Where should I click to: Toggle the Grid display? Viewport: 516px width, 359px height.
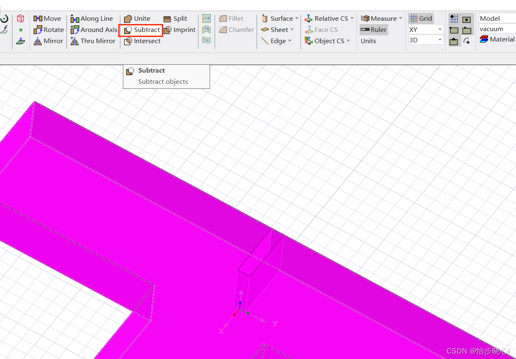point(421,19)
